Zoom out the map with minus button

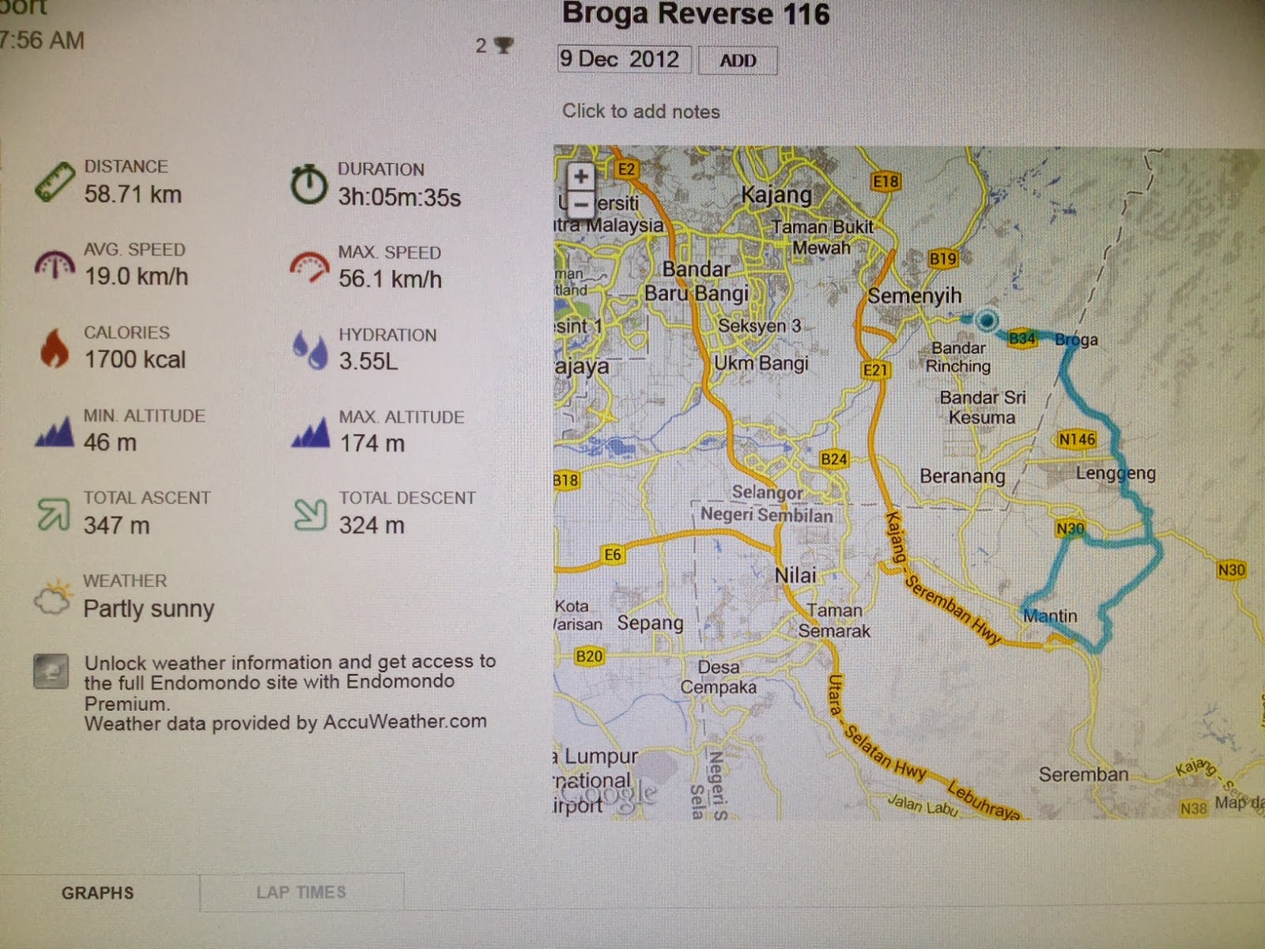click(581, 205)
